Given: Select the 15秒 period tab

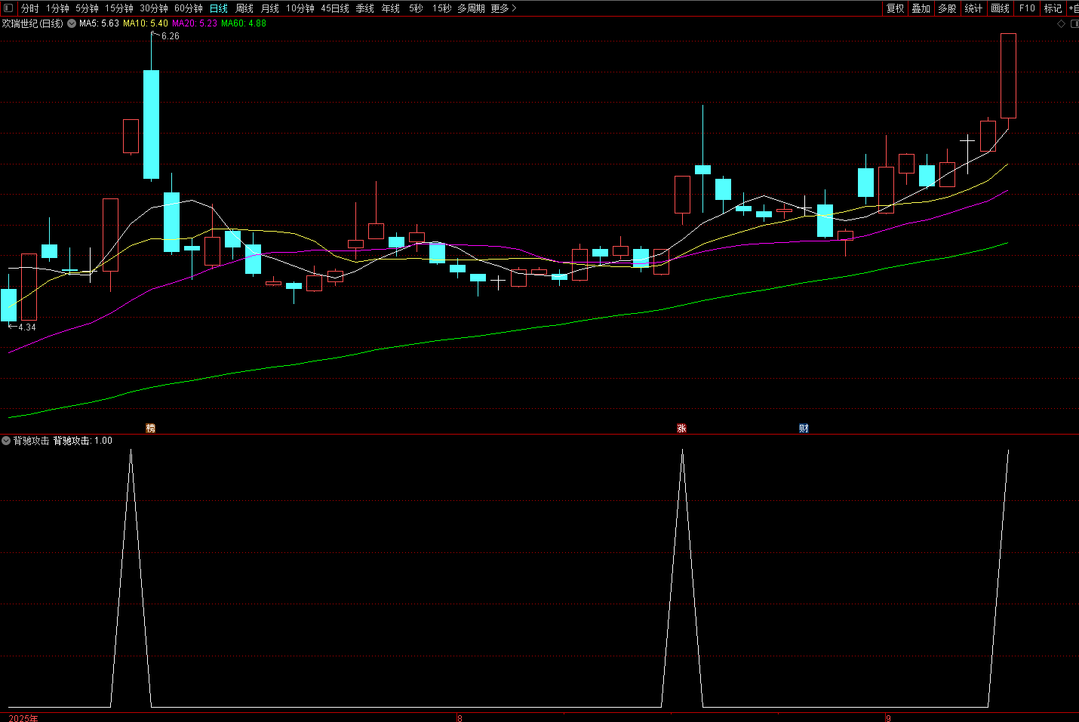Looking at the screenshot, I should (x=441, y=8).
